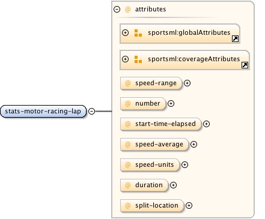Image resolution: width=265 pixels, height=219 pixels.
Task: Select the duration attribute box
Action: 144,185
